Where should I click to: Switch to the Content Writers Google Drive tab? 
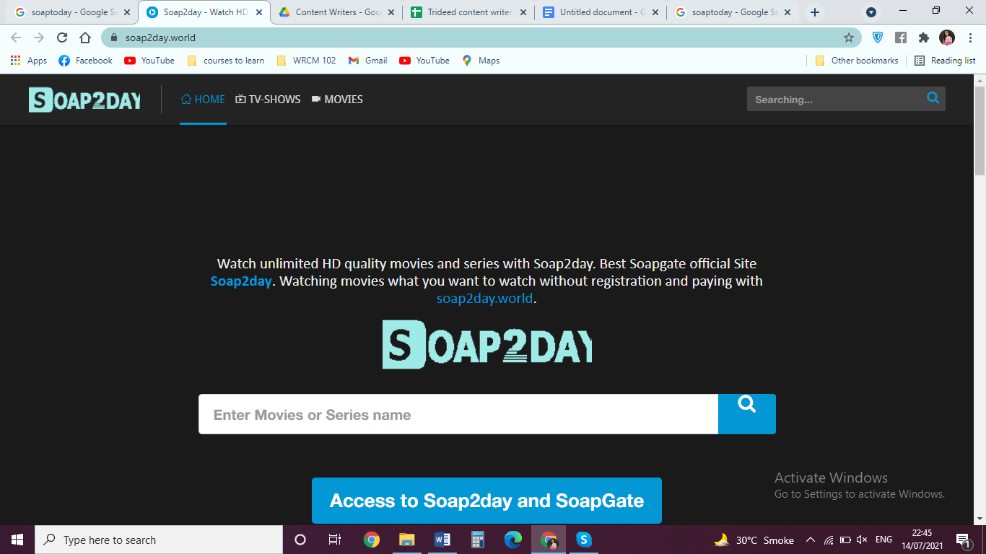tap(336, 12)
